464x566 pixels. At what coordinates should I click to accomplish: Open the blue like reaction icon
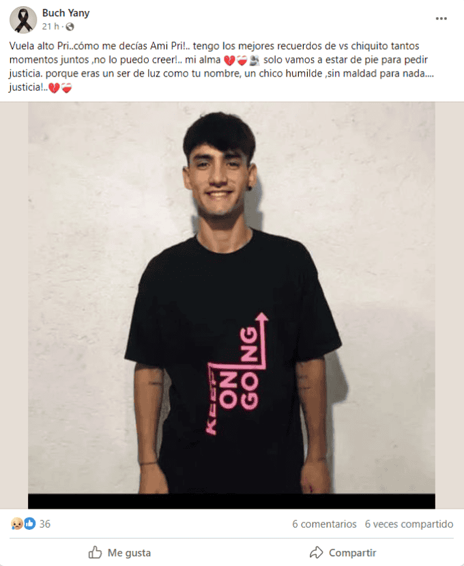point(30,524)
